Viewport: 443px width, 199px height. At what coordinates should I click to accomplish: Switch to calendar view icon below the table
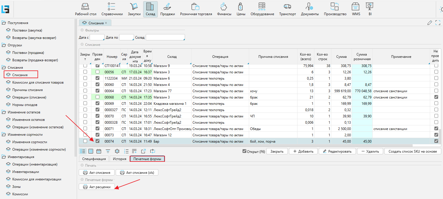coord(99,151)
